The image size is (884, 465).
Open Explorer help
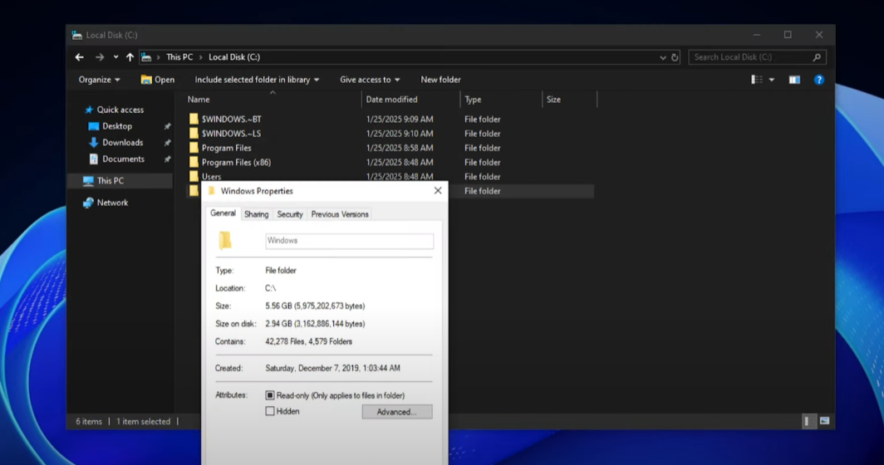(819, 80)
